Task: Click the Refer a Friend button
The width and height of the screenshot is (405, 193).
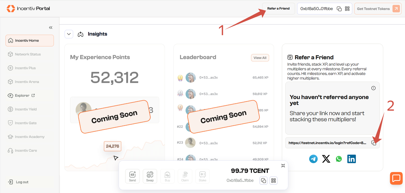Action: [x=278, y=9]
